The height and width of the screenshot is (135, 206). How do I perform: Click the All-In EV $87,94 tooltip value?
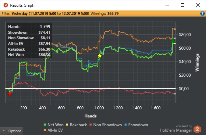(44, 44)
